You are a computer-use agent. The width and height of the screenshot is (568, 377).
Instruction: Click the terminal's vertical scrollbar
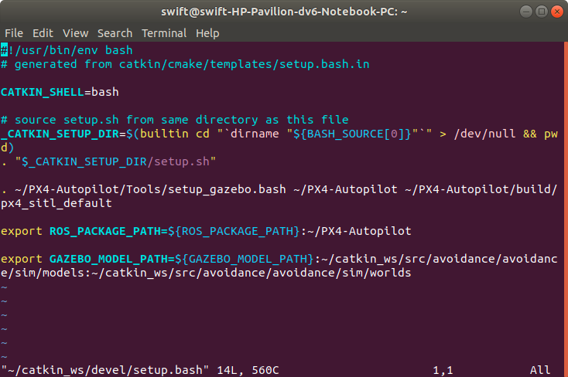pyautogui.click(x=566, y=209)
